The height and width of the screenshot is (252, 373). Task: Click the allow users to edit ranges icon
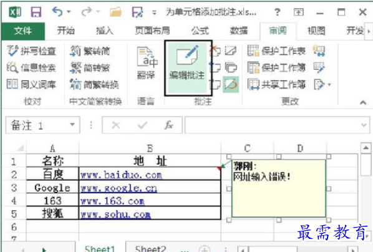319,67
